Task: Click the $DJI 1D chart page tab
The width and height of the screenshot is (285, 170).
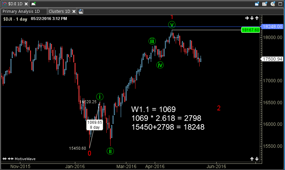Action: pos(15,4)
